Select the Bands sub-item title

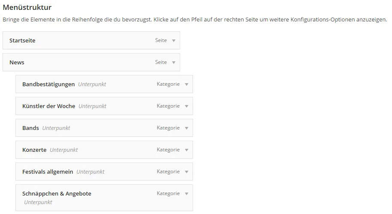pos(30,128)
